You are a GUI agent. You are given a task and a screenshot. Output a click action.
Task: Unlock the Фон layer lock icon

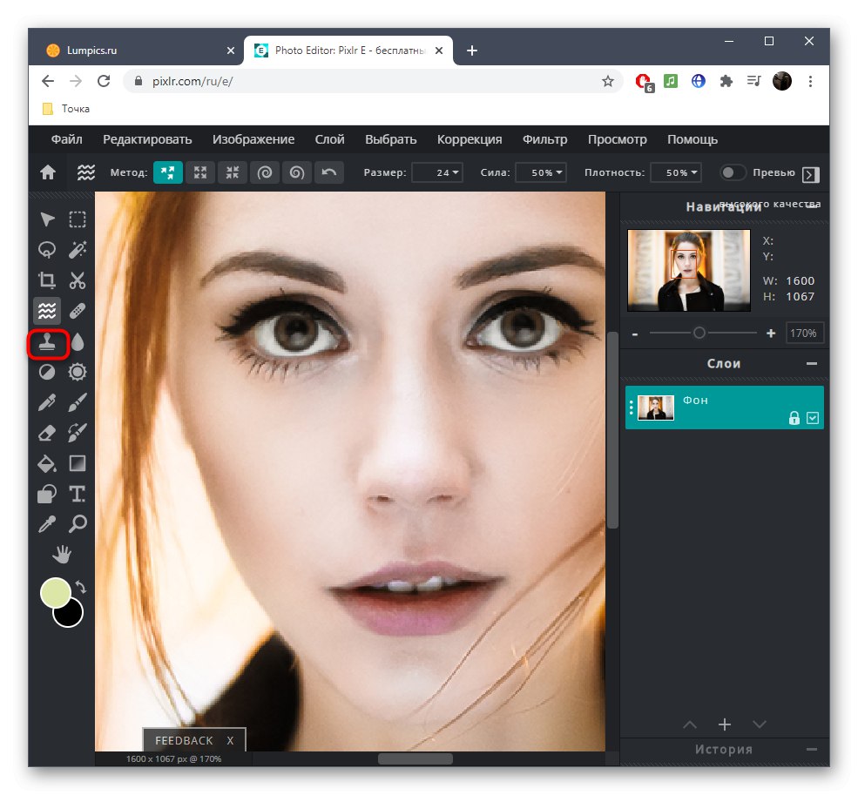tap(794, 418)
